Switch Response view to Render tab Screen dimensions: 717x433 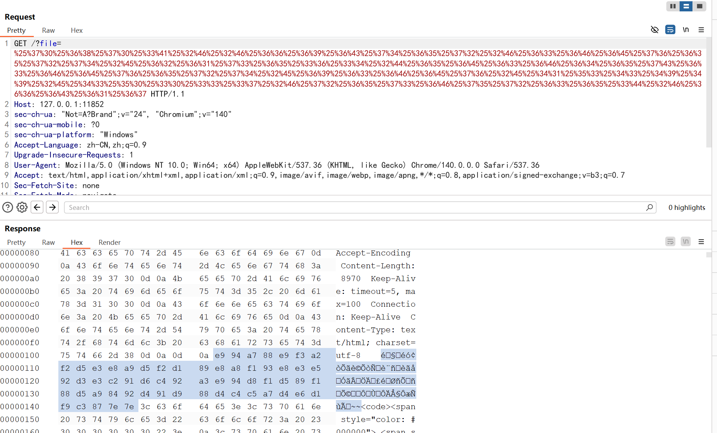[x=109, y=242]
